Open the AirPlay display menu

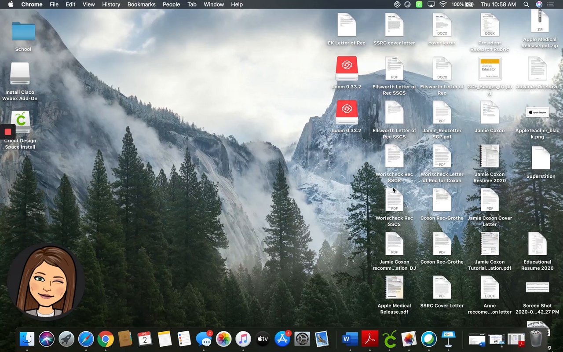(431, 4)
